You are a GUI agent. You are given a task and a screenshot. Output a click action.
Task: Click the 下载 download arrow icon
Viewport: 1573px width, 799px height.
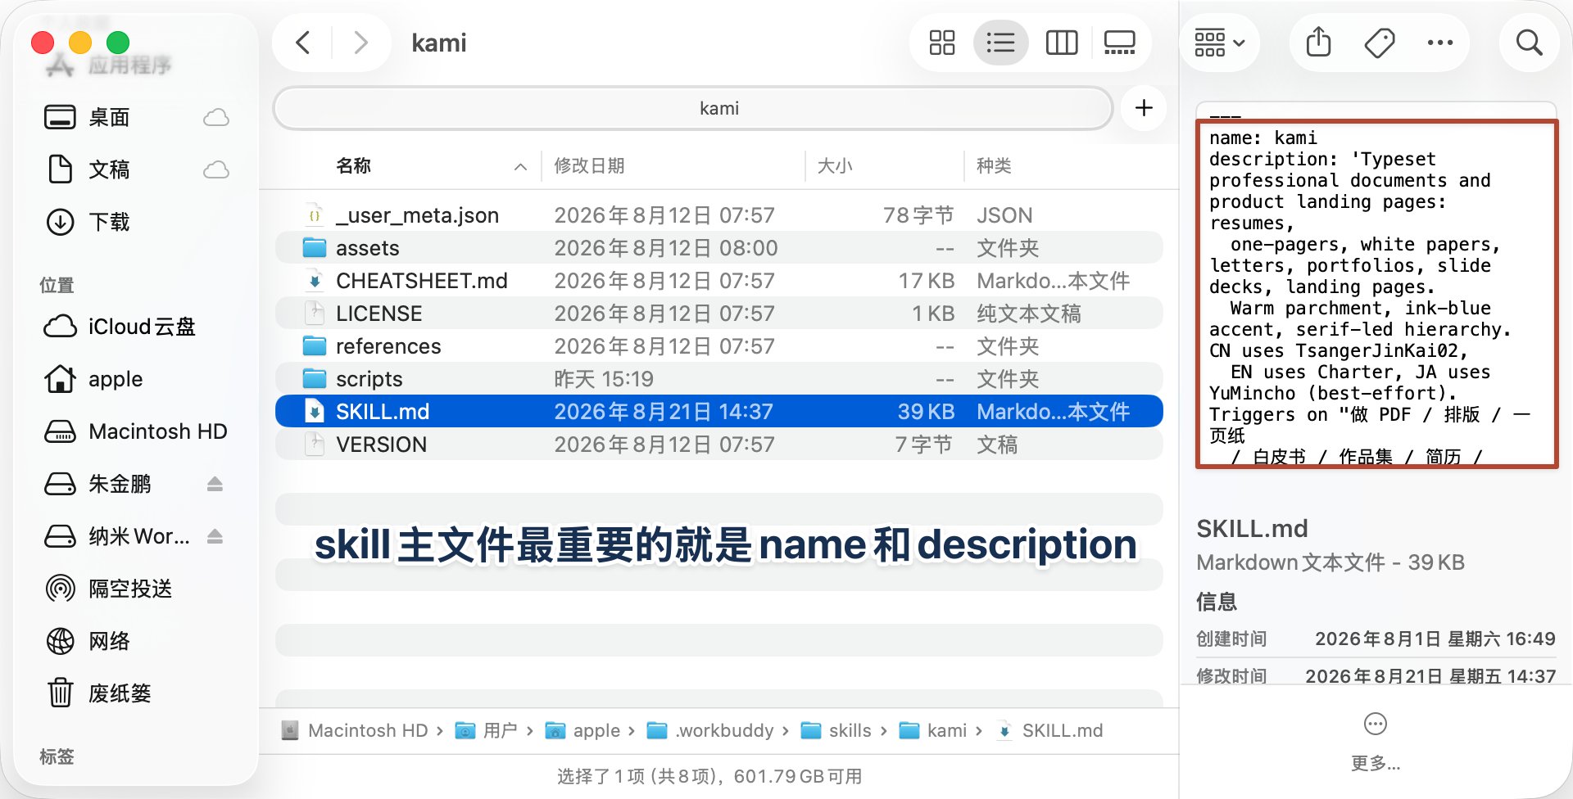coord(60,222)
